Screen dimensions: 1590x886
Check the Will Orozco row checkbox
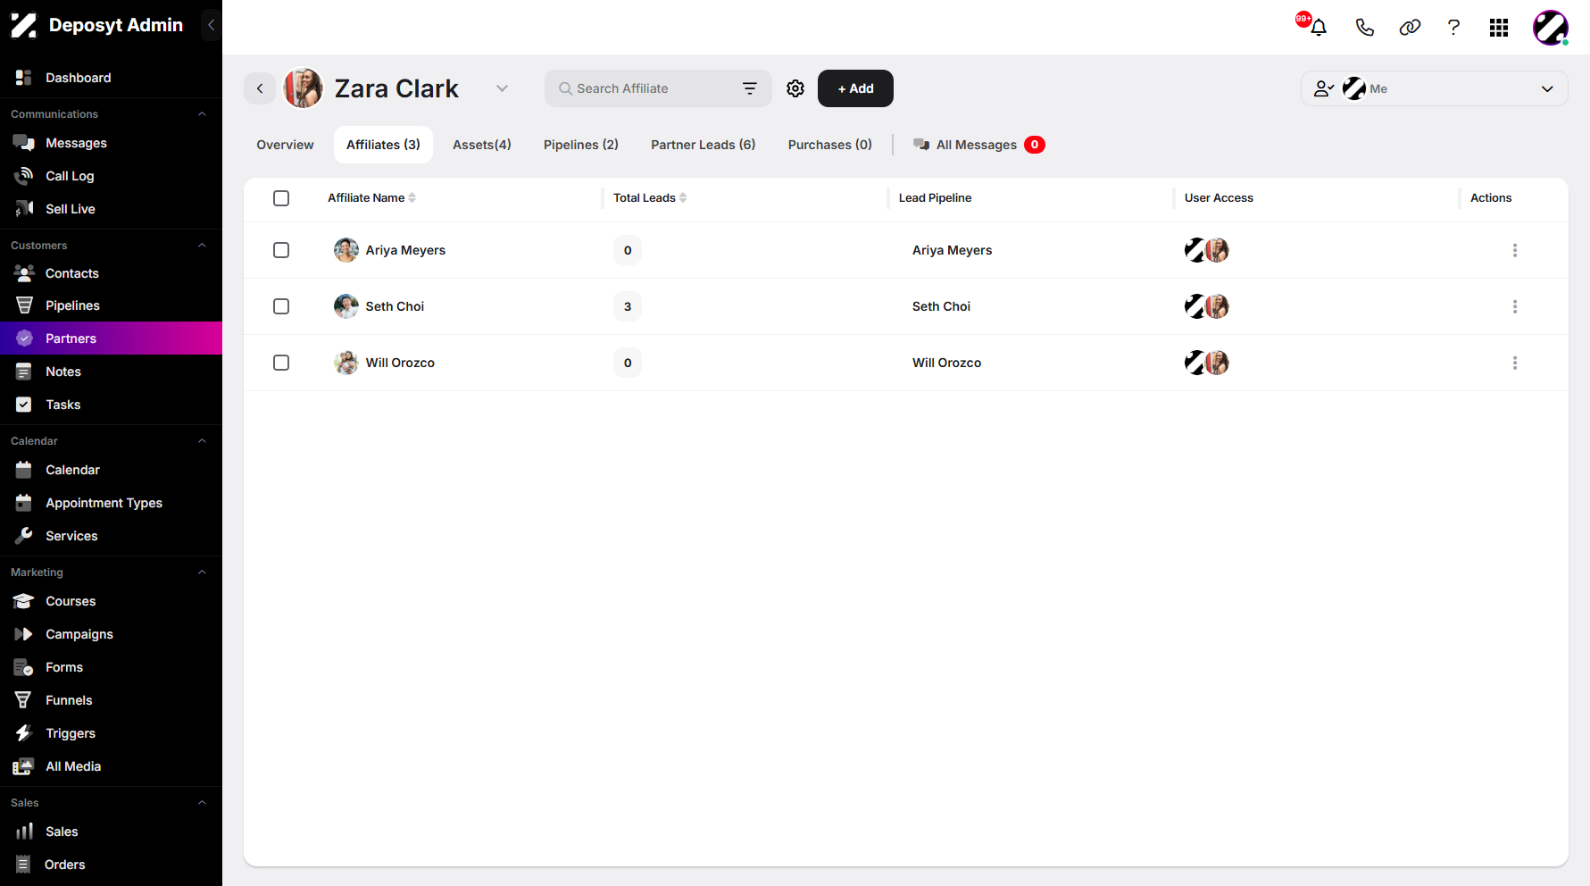[281, 363]
